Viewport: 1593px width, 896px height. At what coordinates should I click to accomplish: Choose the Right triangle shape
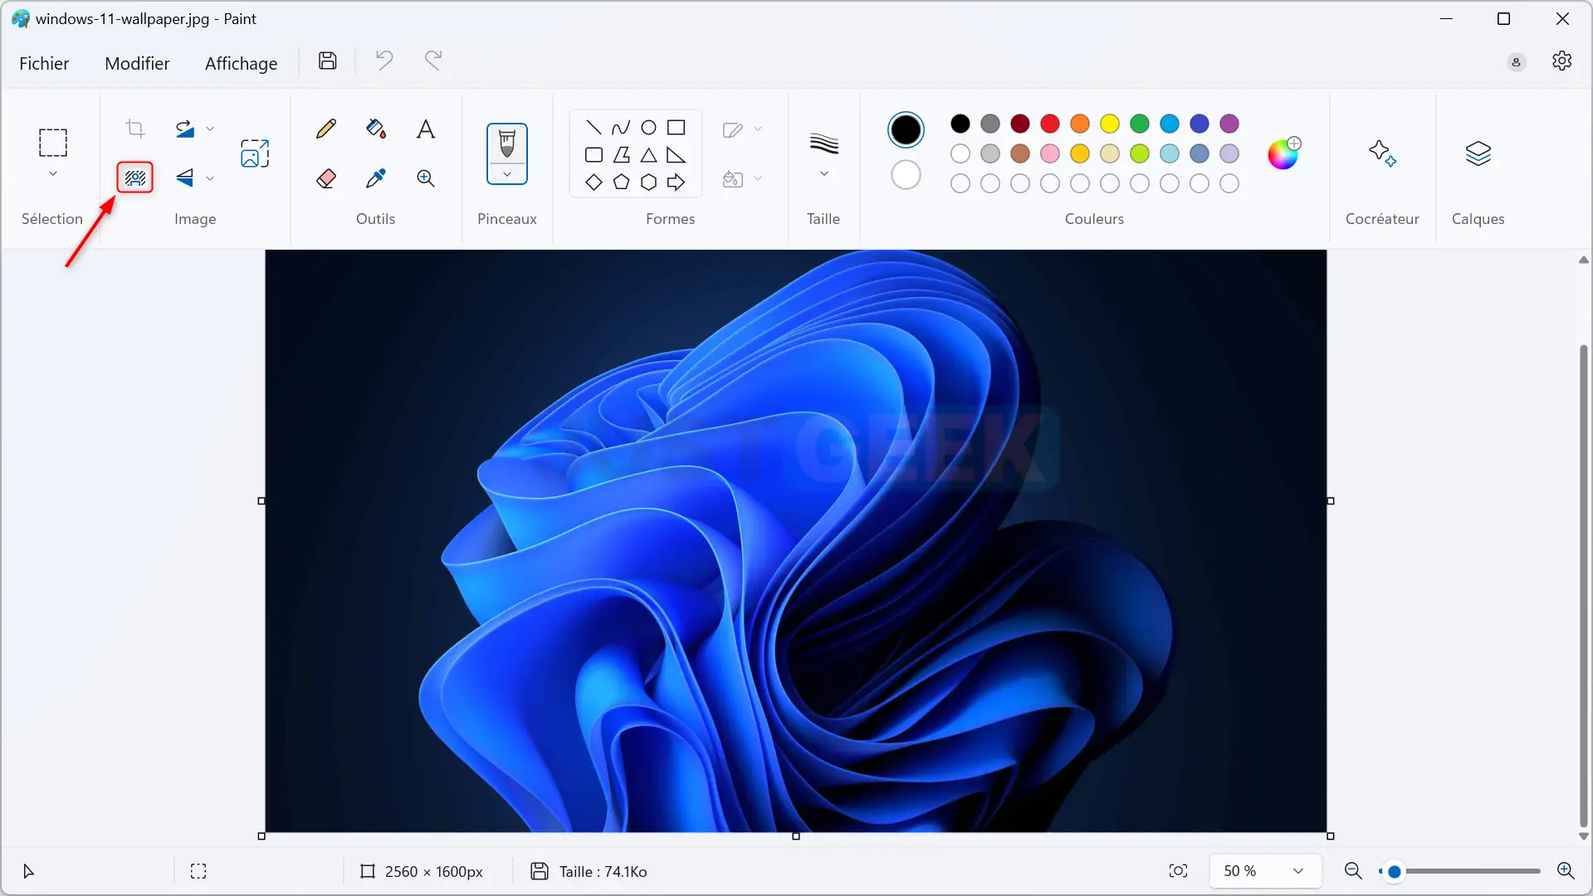coord(677,155)
